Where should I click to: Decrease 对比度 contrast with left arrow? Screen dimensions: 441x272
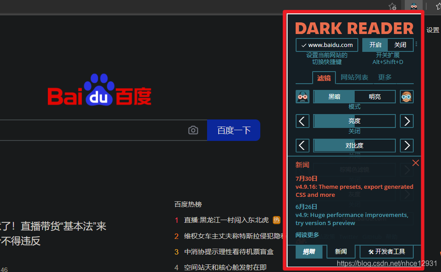[x=302, y=146]
